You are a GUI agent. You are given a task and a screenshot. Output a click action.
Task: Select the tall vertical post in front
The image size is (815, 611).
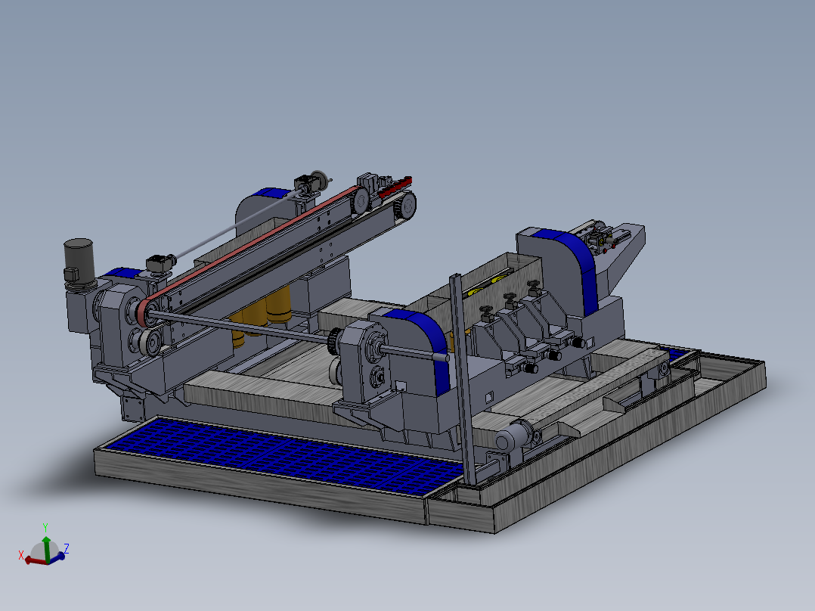tap(463, 379)
